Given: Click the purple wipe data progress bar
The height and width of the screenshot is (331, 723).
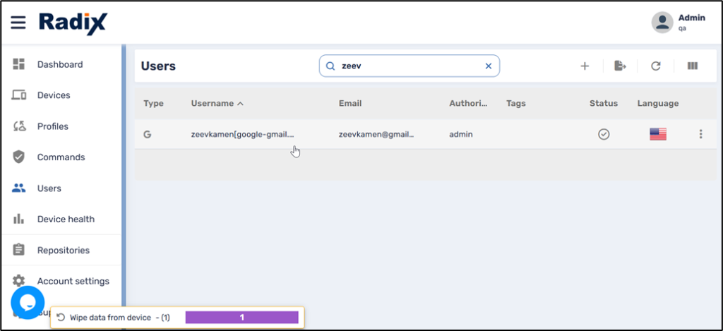Looking at the screenshot, I should pos(241,318).
